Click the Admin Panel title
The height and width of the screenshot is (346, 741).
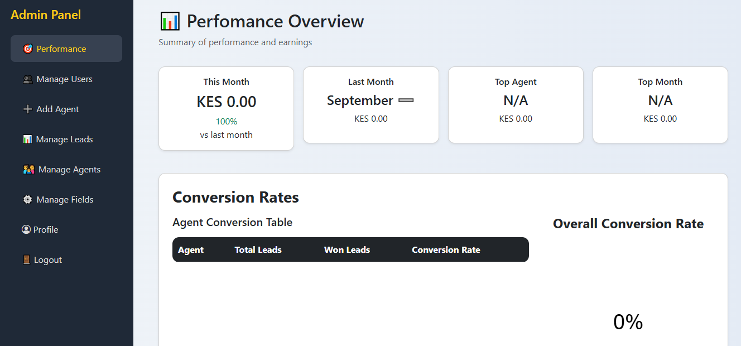pos(46,15)
